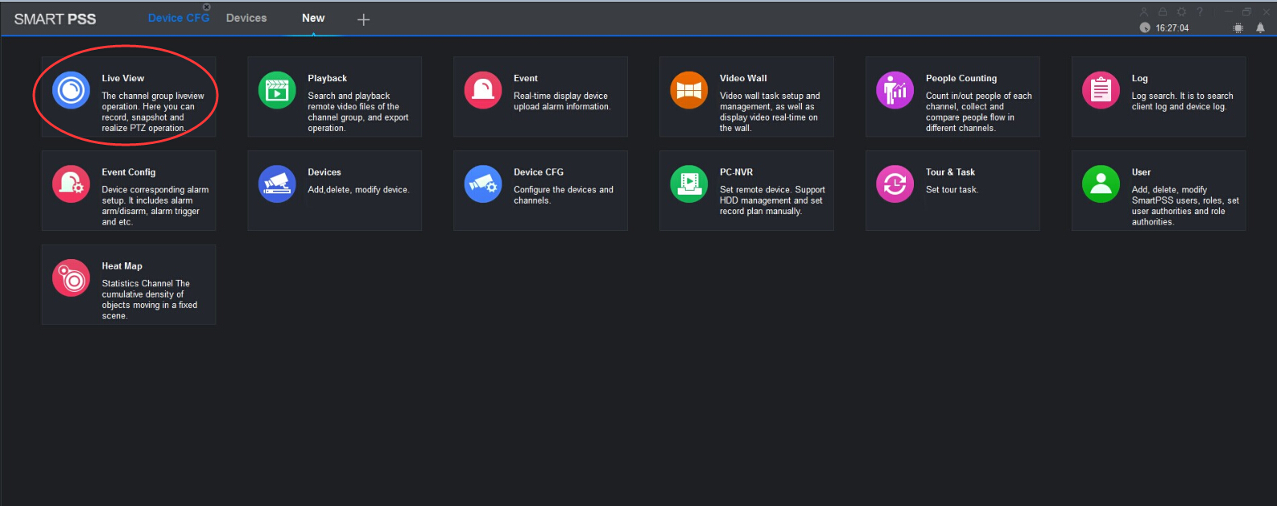Open the People Counting module icon
The image size is (1277, 506).
895,89
